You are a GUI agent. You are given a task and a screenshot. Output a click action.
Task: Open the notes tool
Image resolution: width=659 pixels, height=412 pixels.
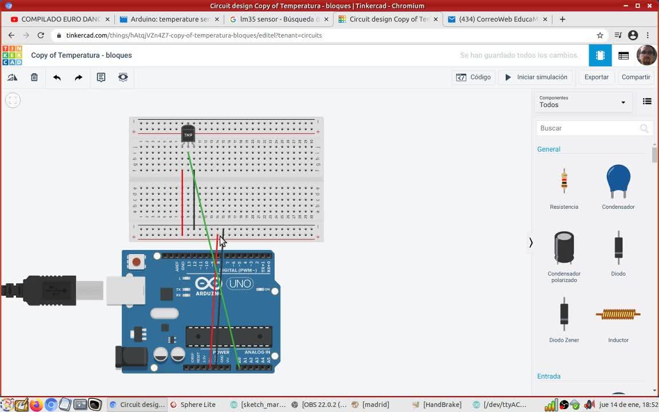[x=101, y=77]
